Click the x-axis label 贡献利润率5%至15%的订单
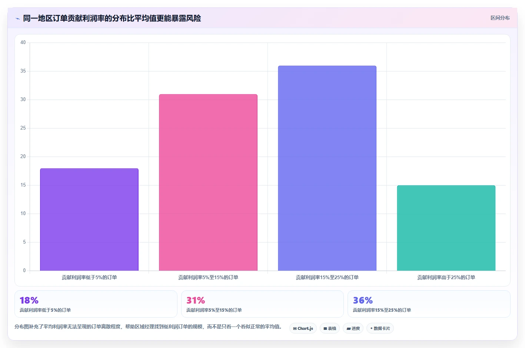The width and height of the screenshot is (525, 348). pyautogui.click(x=208, y=277)
